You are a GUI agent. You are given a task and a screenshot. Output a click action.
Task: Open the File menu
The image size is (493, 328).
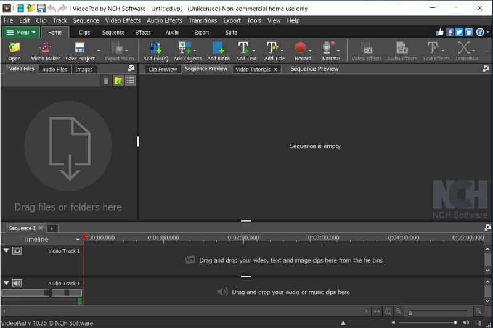[9, 20]
